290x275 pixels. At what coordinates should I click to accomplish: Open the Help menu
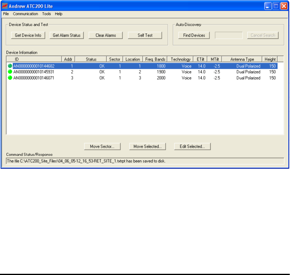pos(59,14)
